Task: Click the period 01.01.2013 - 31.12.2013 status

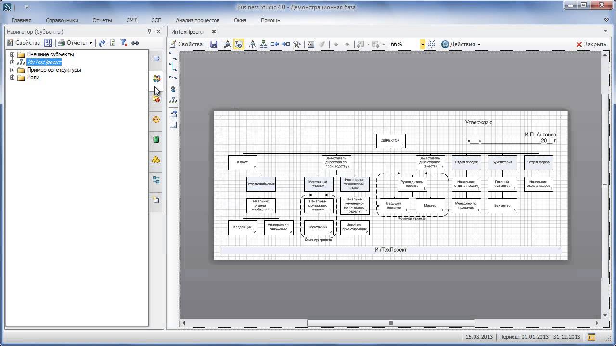Action: coord(540,337)
